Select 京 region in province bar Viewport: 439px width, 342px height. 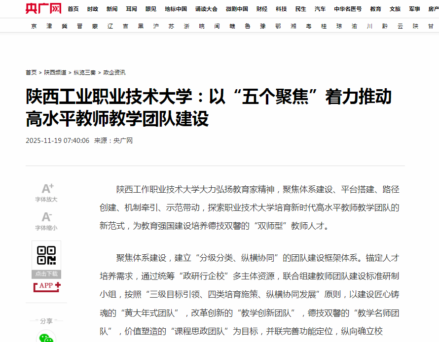[34, 26]
